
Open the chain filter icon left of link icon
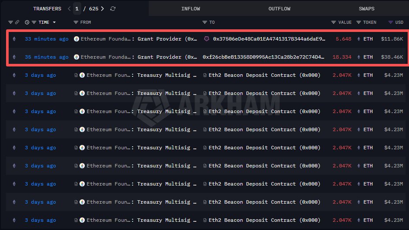tap(10, 22)
